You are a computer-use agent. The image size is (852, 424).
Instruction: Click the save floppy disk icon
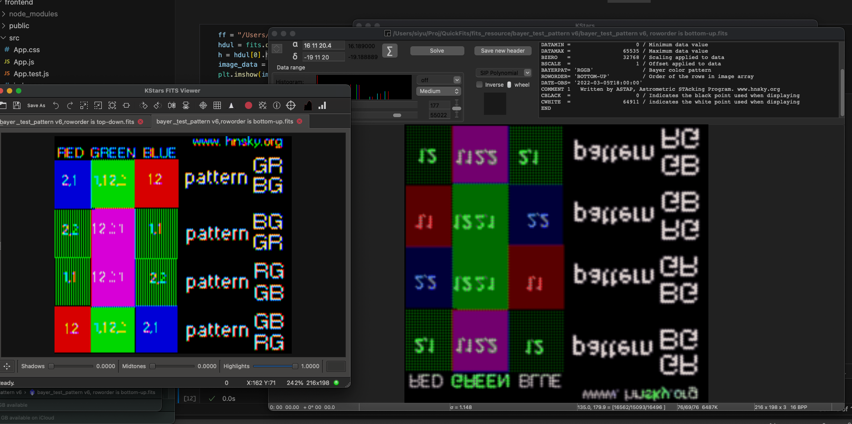17,105
